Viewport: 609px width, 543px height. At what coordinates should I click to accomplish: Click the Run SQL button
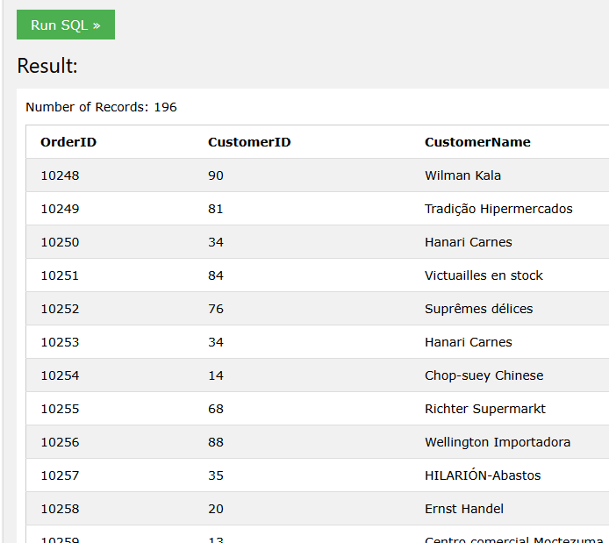pos(66,25)
